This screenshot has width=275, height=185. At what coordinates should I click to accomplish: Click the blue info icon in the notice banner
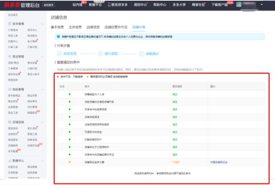58,37
